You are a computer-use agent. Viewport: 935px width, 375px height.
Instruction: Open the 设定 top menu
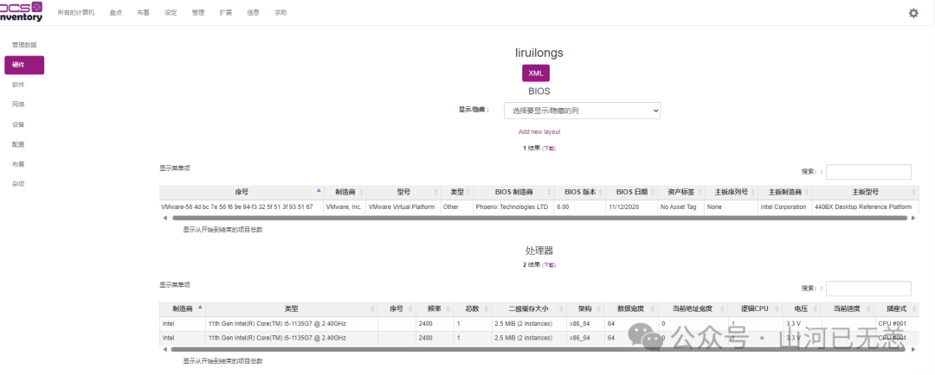pos(171,12)
